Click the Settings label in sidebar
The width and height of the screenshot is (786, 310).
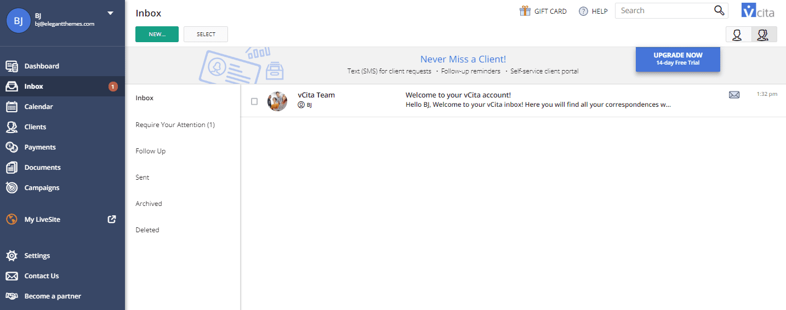coord(37,256)
